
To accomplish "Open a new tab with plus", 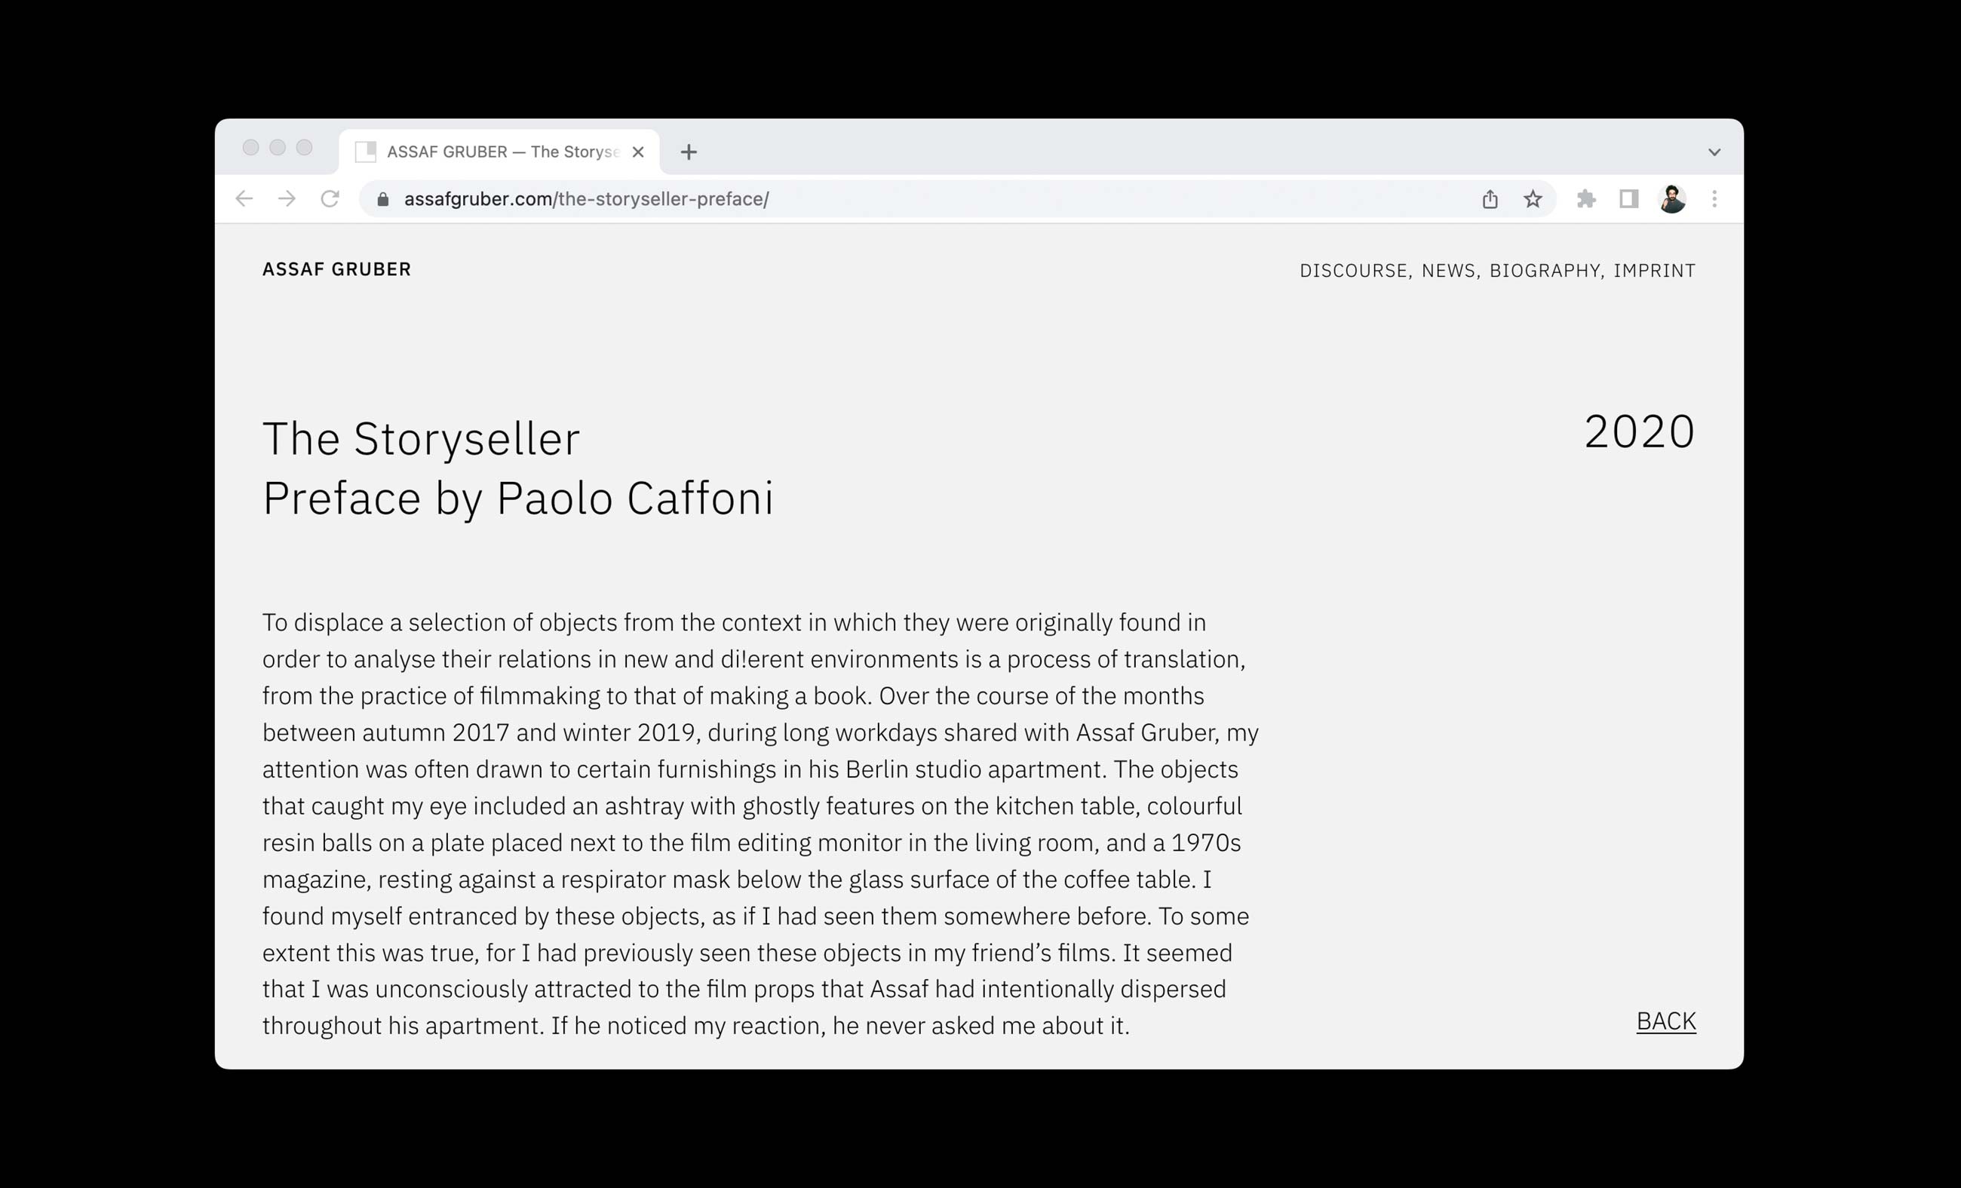I will click(689, 152).
